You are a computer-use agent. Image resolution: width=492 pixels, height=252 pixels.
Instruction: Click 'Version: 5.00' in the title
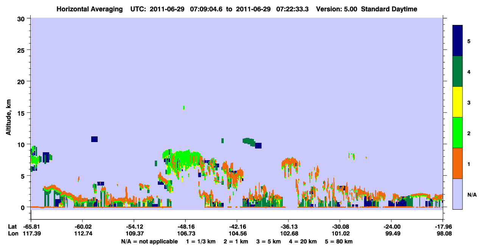[336, 9]
